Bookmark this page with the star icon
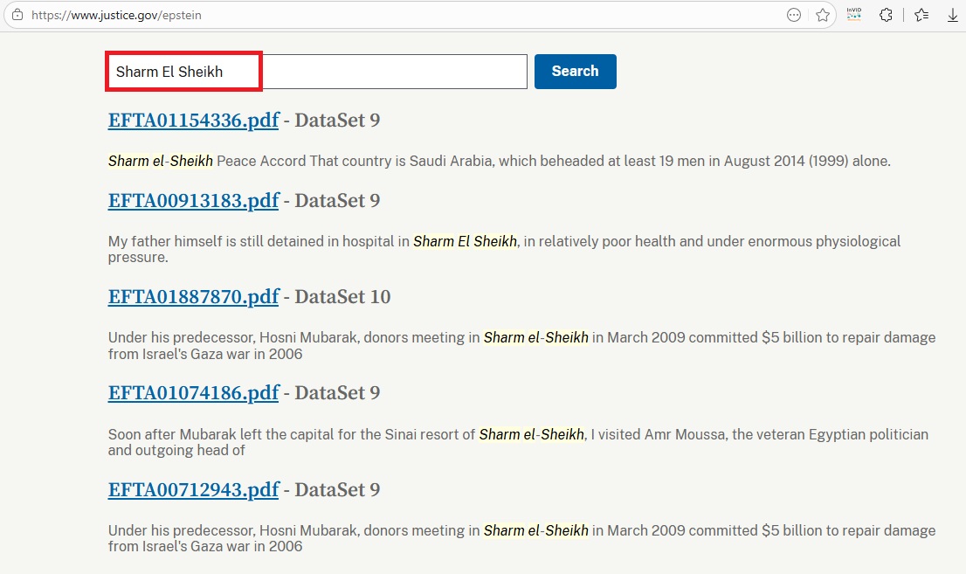 822,15
